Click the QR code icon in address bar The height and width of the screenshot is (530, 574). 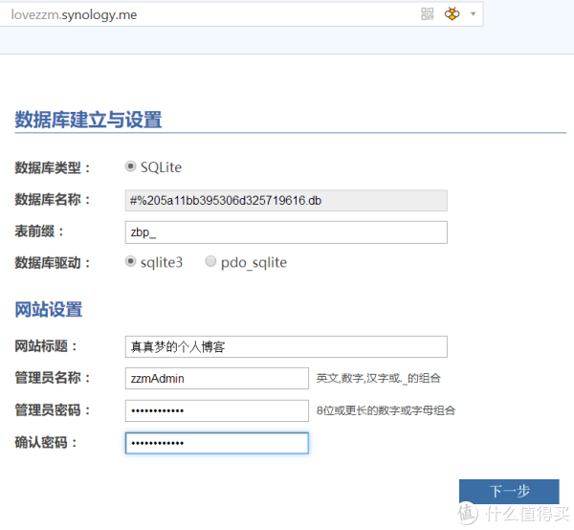point(428,14)
